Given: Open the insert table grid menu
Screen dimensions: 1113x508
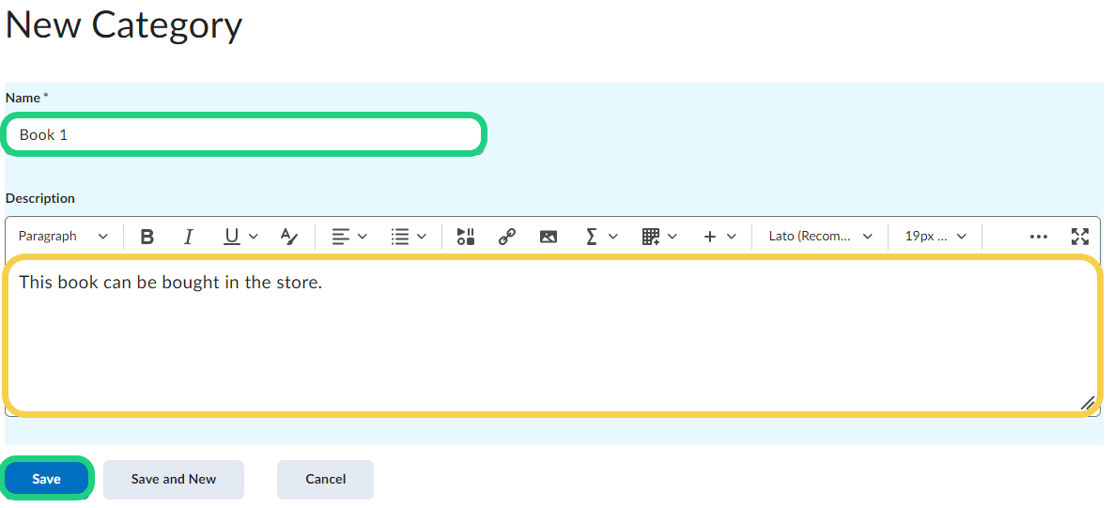Looking at the screenshot, I should [x=657, y=237].
